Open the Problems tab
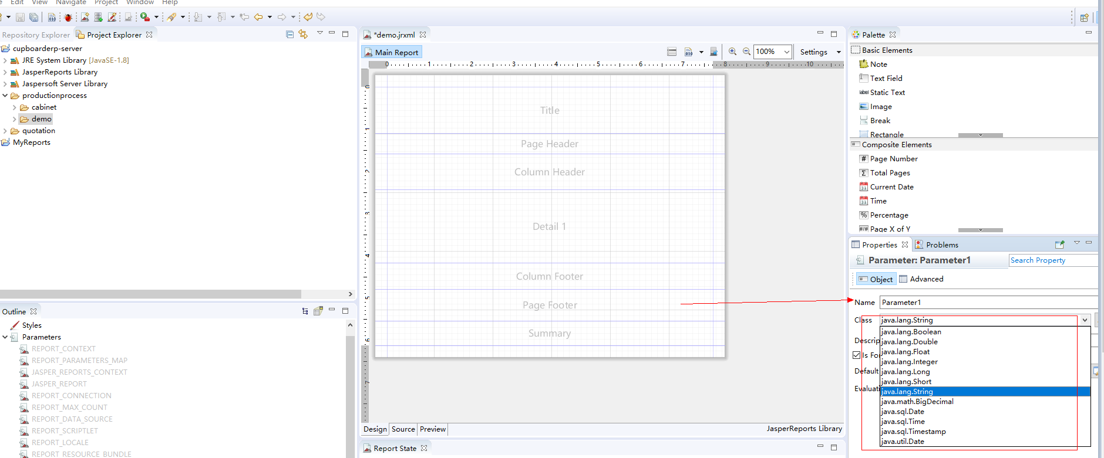The width and height of the screenshot is (1104, 458). tap(936, 245)
